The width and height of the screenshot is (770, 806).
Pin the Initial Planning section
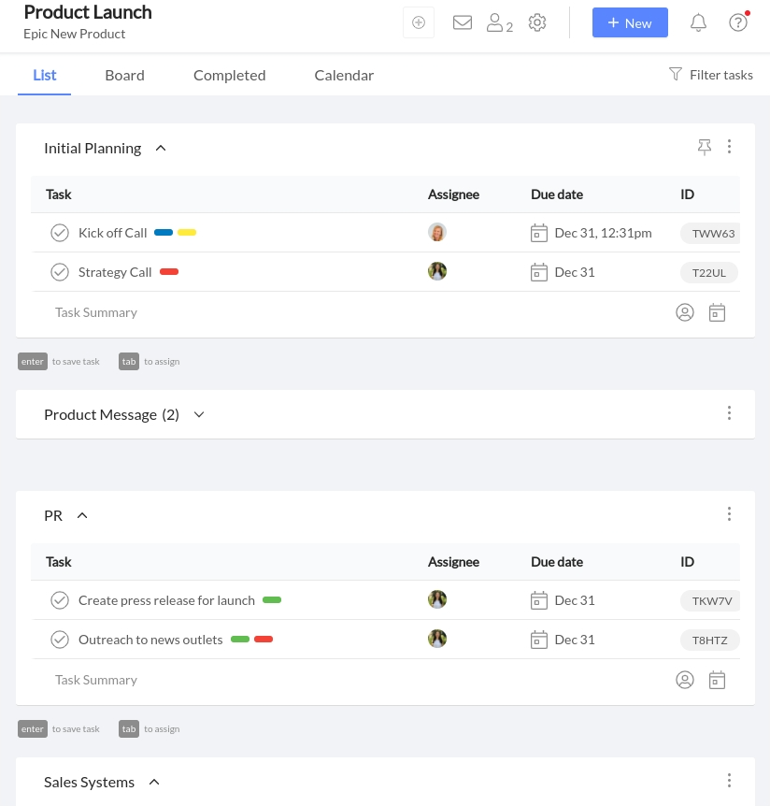point(705,147)
